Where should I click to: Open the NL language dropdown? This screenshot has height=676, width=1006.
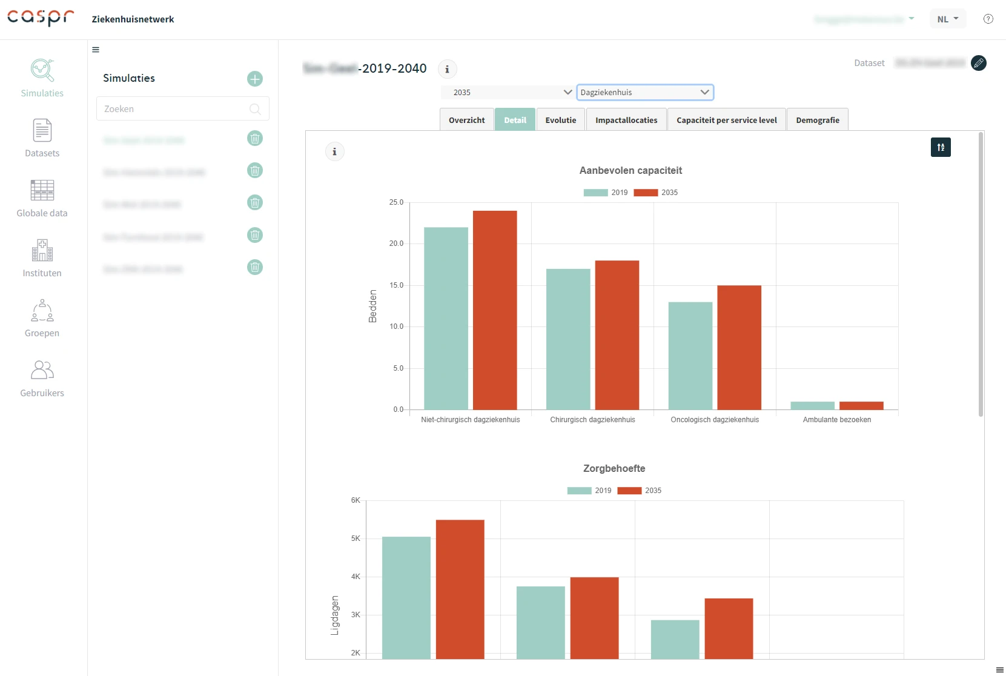point(947,19)
